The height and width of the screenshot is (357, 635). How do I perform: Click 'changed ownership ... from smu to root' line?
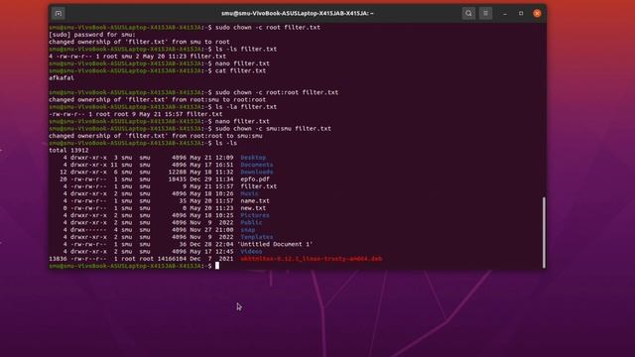(x=139, y=42)
